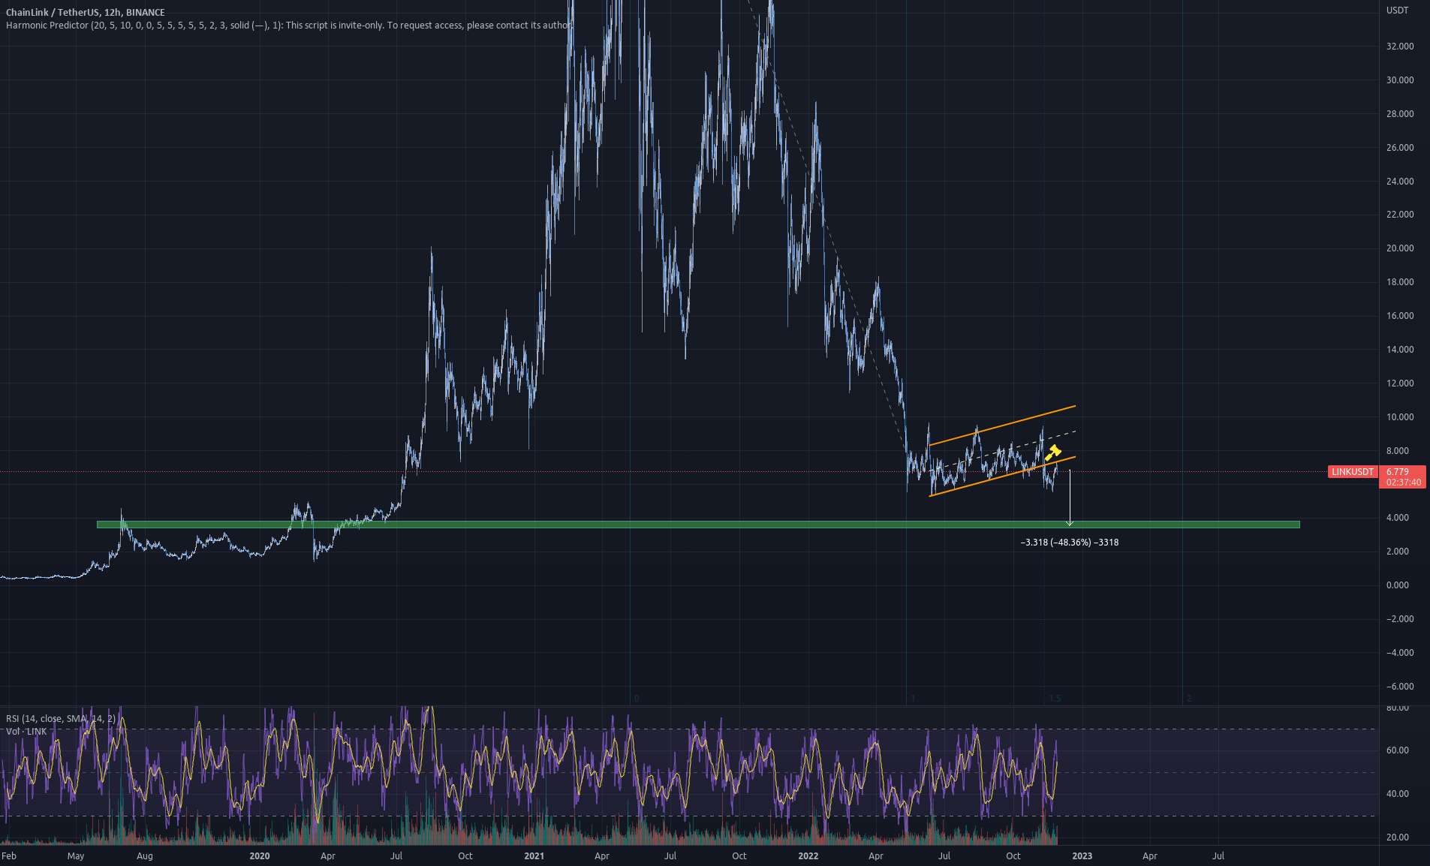The image size is (1430, 866).
Task: Click the 2023 label on the time axis
Action: pos(1082,856)
